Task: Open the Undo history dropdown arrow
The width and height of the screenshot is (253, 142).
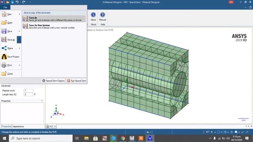Action: 20,2
